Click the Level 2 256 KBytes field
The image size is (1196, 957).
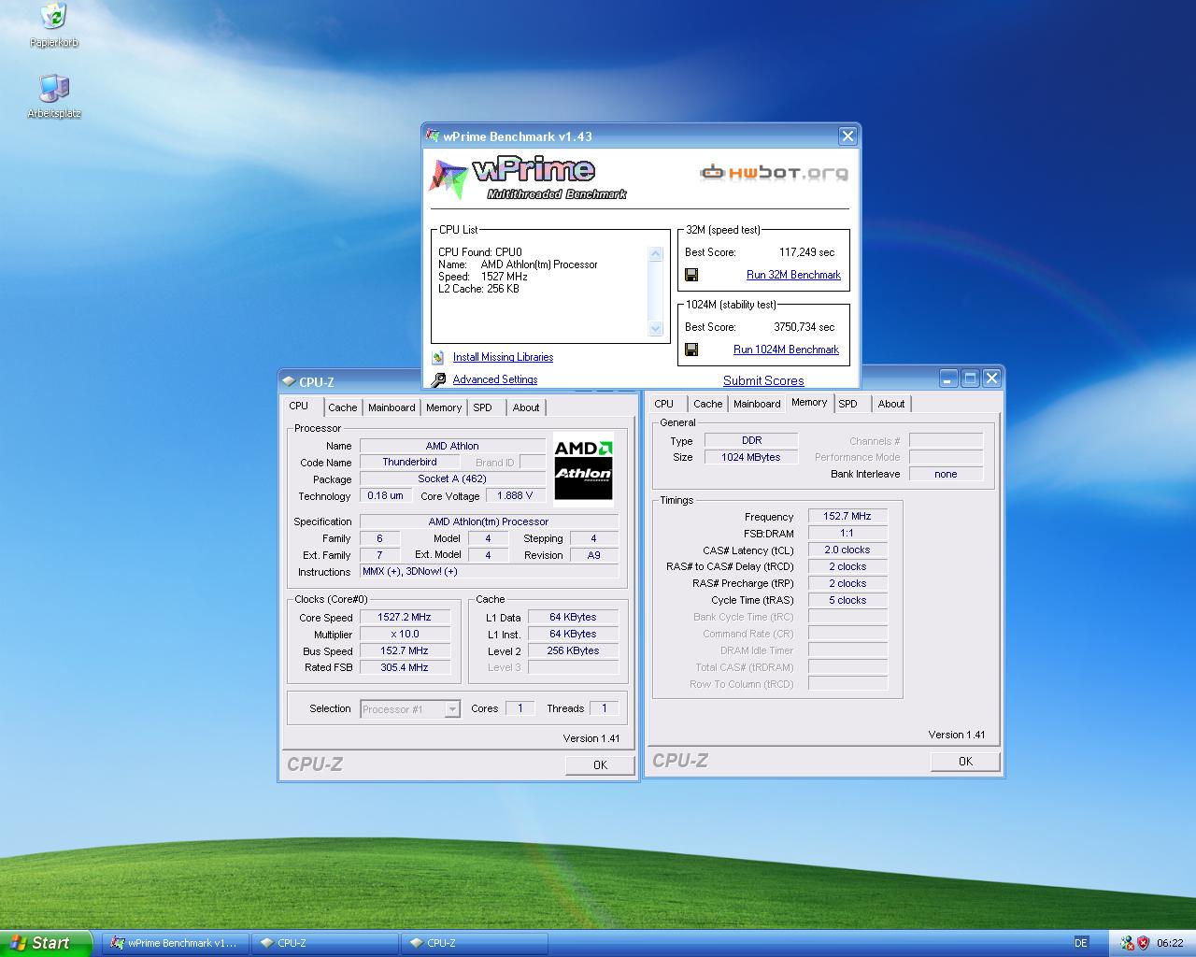coord(574,650)
